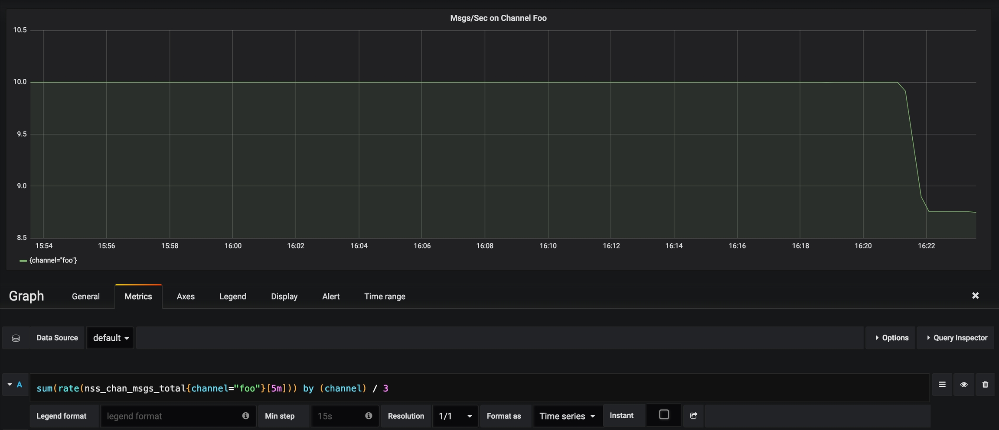Click the green legend color swatch

[23, 261]
